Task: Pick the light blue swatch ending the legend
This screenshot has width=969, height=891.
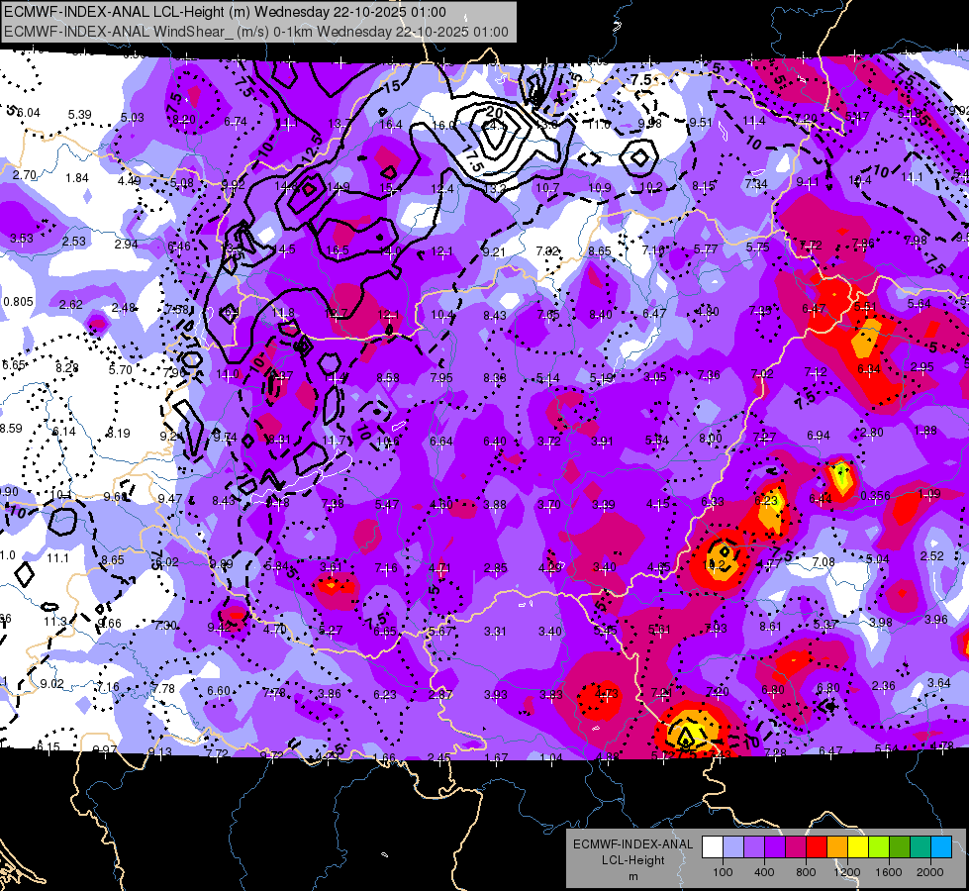Action: click(941, 846)
